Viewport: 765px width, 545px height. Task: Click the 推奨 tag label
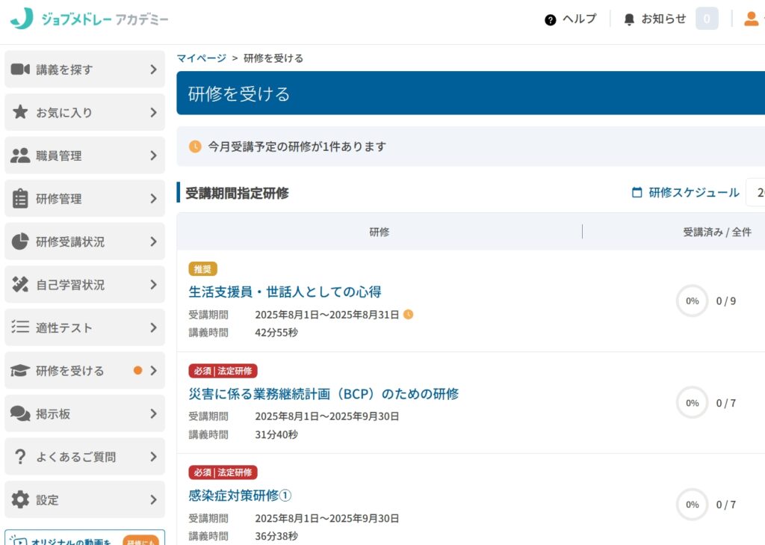point(202,269)
